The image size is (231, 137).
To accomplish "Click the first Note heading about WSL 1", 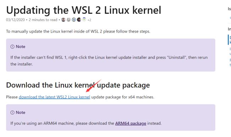I will click(21, 47).
